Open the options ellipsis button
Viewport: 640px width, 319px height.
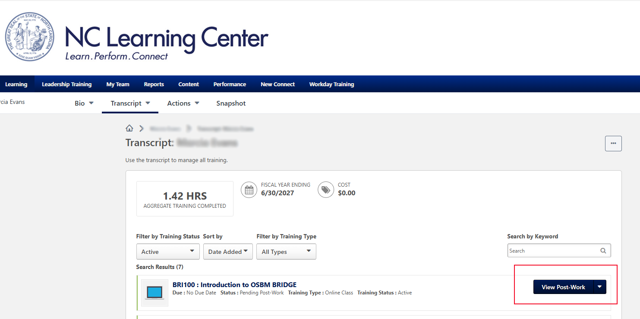click(x=613, y=144)
